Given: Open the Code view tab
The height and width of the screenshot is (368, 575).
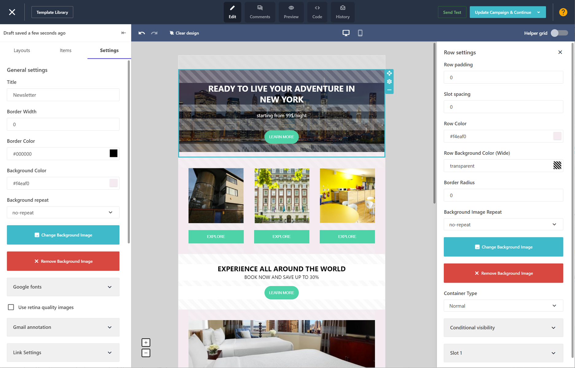Looking at the screenshot, I should 317,12.
